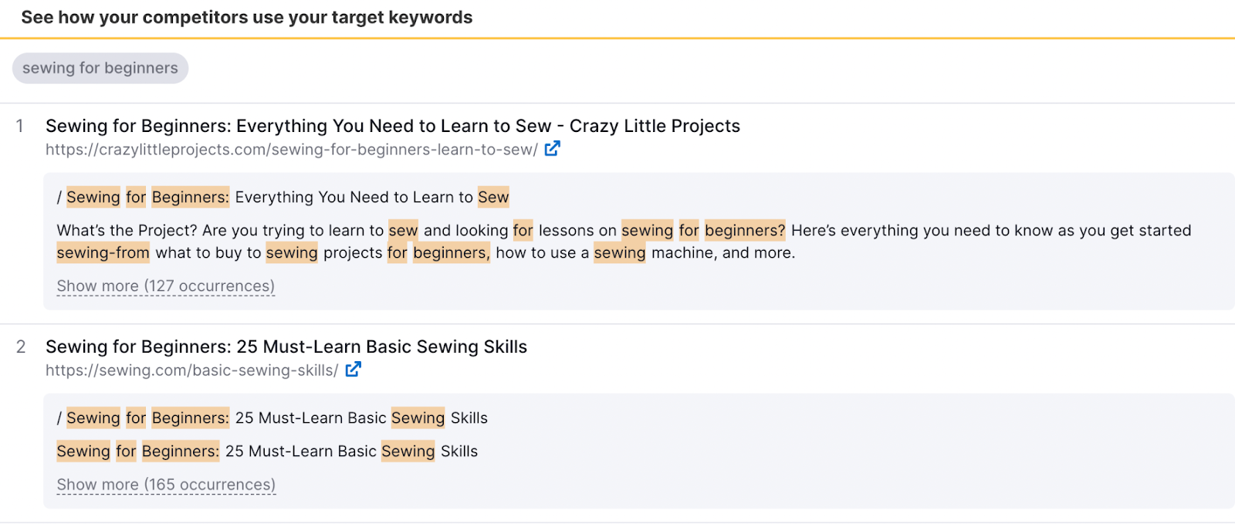The height and width of the screenshot is (524, 1235).
Task: Select the 'sewing for beginners' keyword chip
Action: [100, 68]
